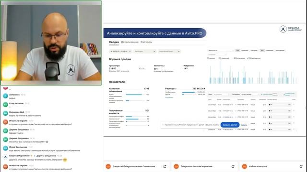Click the Показатели heading

[117, 82]
